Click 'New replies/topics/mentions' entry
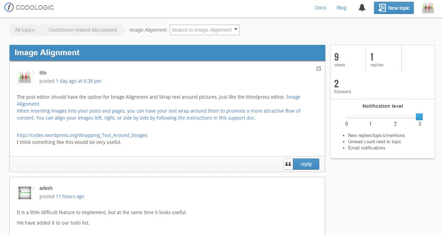Image resolution: width=442 pixels, height=235 pixels. (376, 135)
